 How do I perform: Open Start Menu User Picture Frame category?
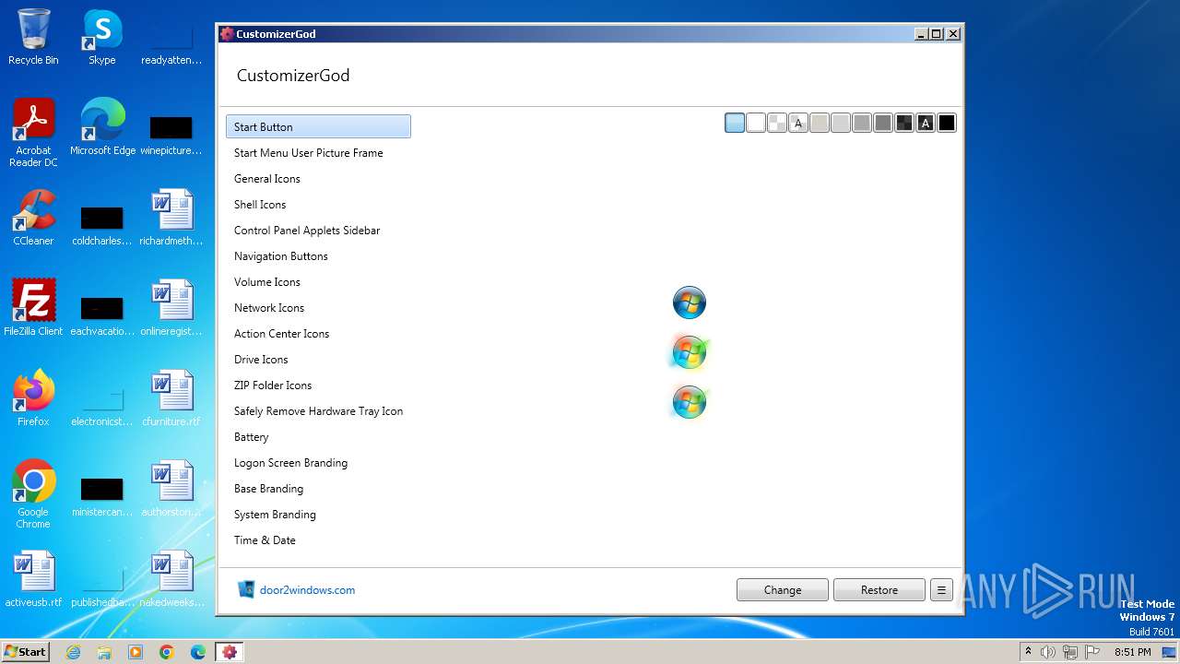coord(318,152)
